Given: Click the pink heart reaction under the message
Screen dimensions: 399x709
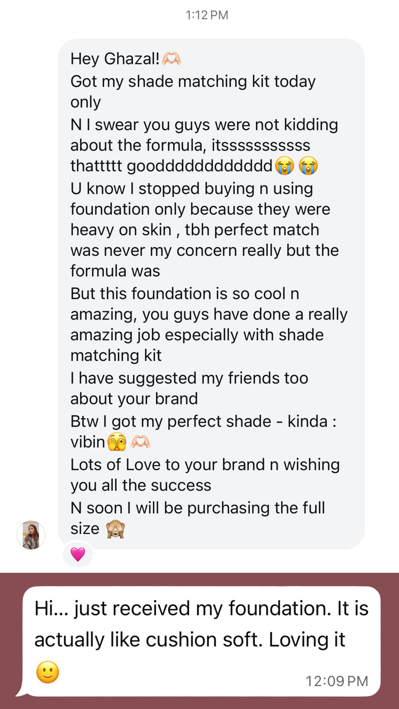Looking at the screenshot, I should tap(78, 554).
